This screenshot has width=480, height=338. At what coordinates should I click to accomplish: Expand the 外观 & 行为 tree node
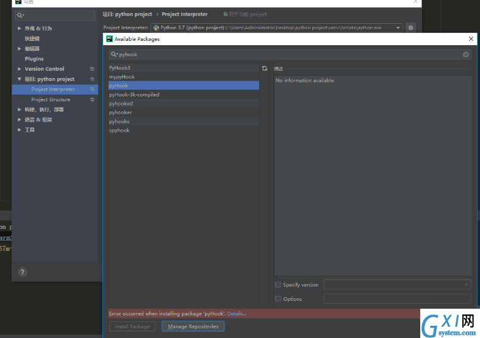pos(20,28)
